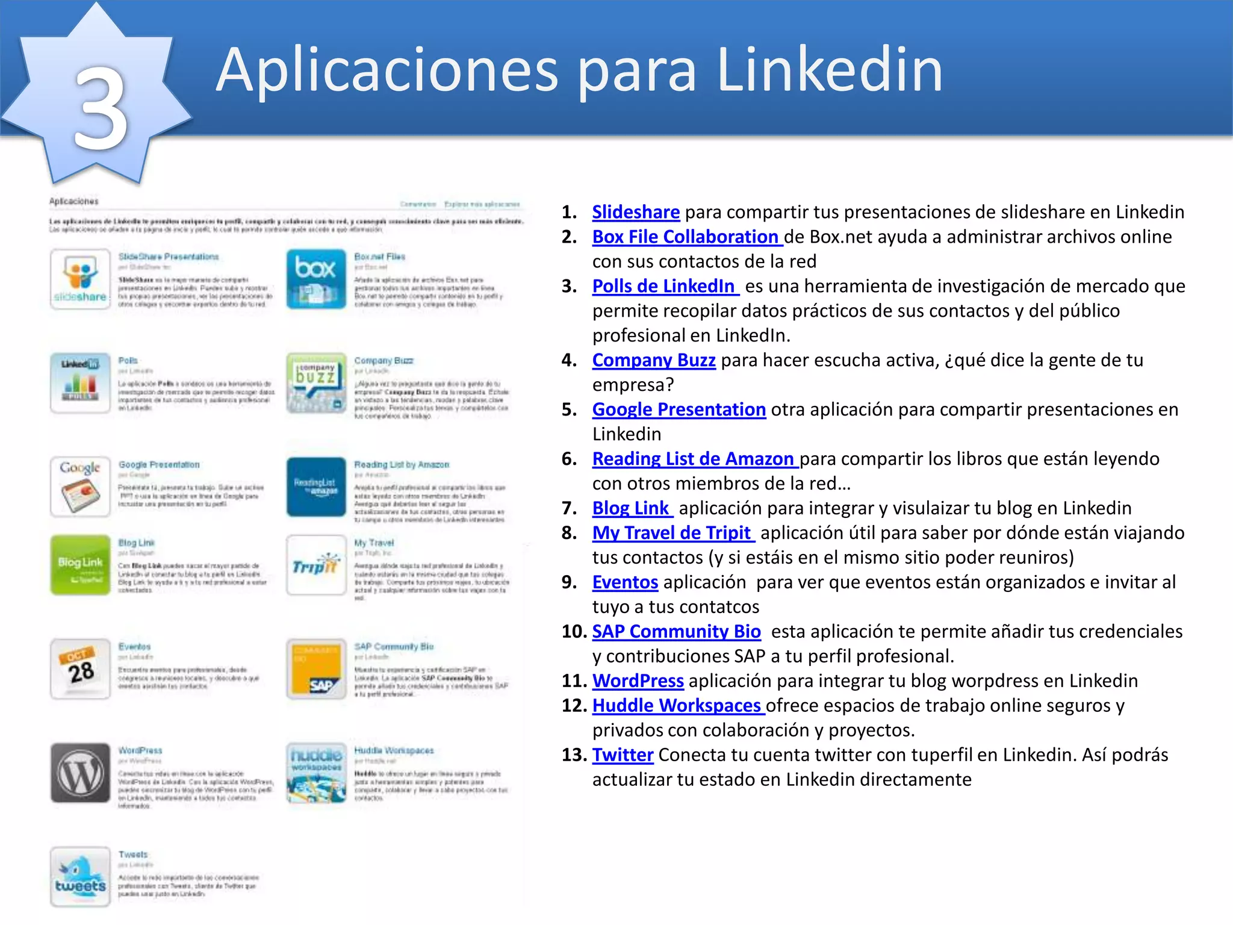Click the SlideShare Presentations title in screenshot

tap(169, 257)
